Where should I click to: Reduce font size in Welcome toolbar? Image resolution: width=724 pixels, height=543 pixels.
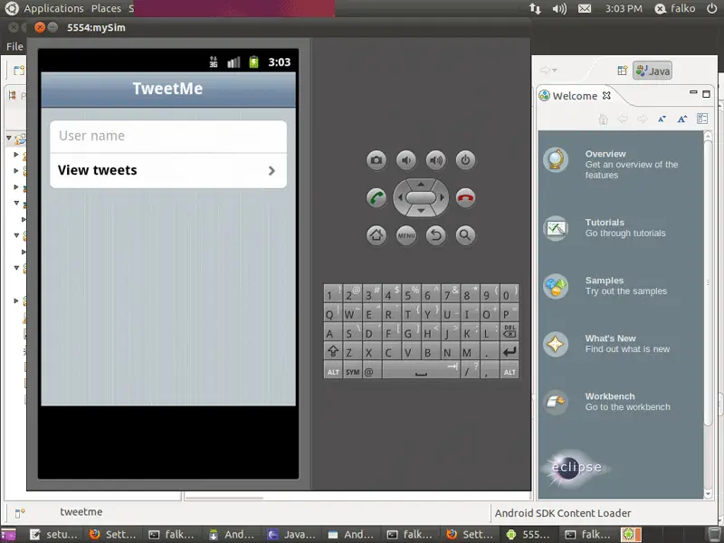click(662, 119)
